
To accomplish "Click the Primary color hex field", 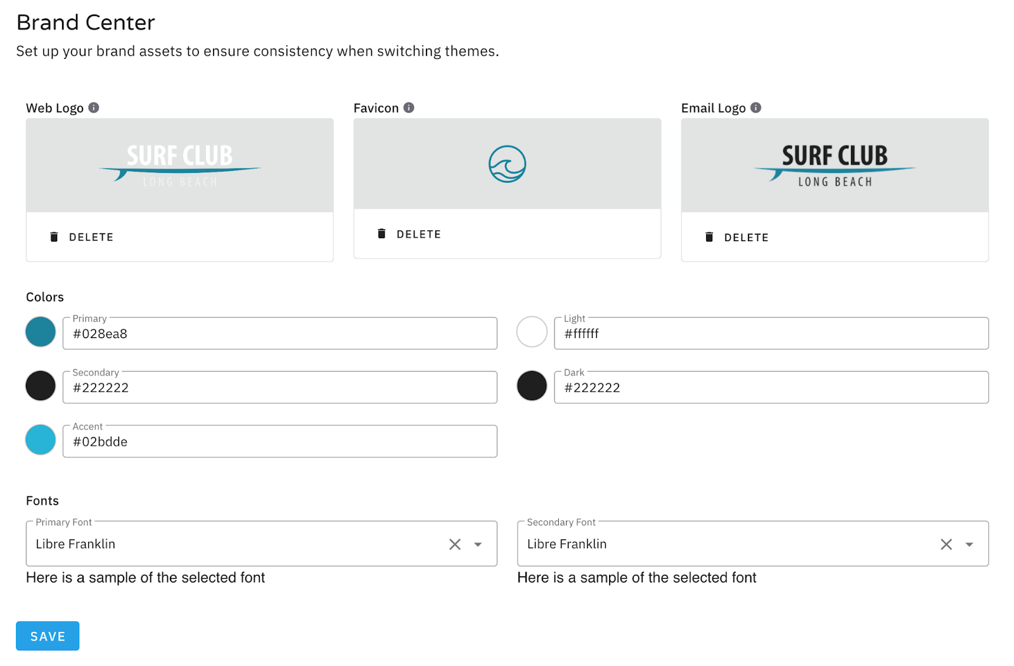I will pyautogui.click(x=280, y=334).
